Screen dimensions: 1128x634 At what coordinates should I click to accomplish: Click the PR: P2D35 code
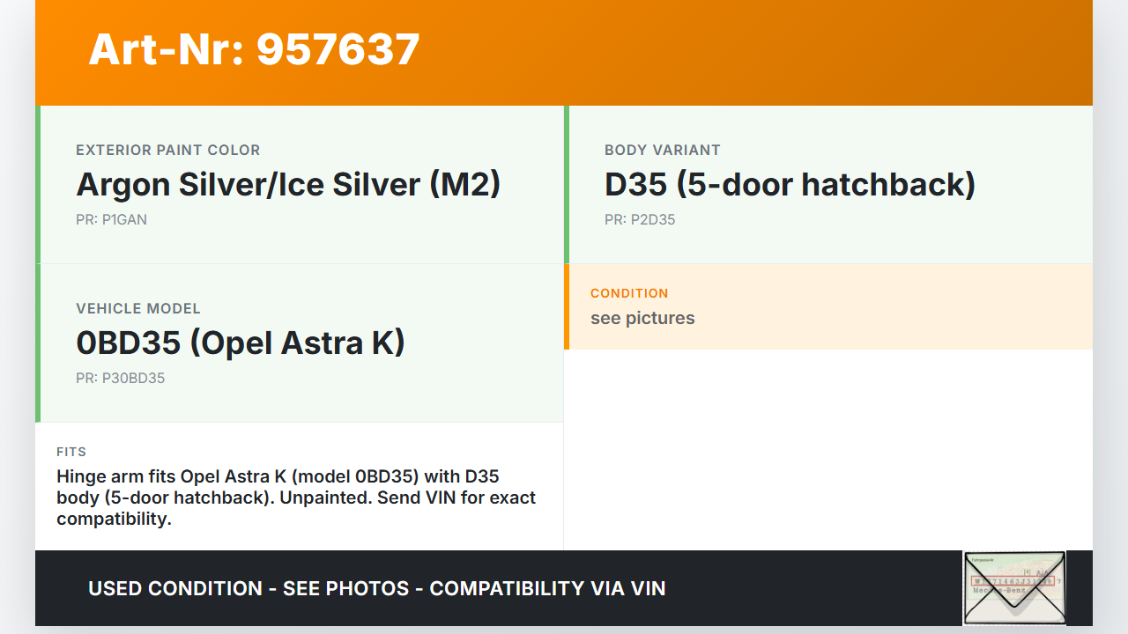[640, 220]
